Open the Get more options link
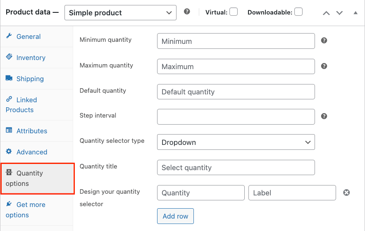Image resolution: width=365 pixels, height=231 pixels. coord(36,210)
